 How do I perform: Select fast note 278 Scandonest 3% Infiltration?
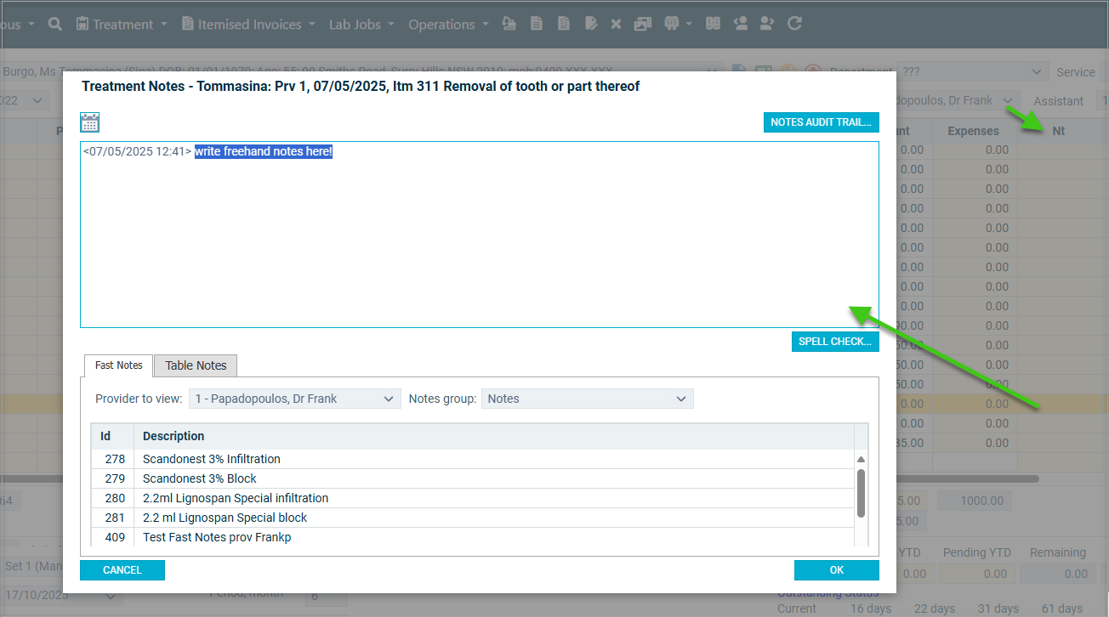tap(473, 459)
